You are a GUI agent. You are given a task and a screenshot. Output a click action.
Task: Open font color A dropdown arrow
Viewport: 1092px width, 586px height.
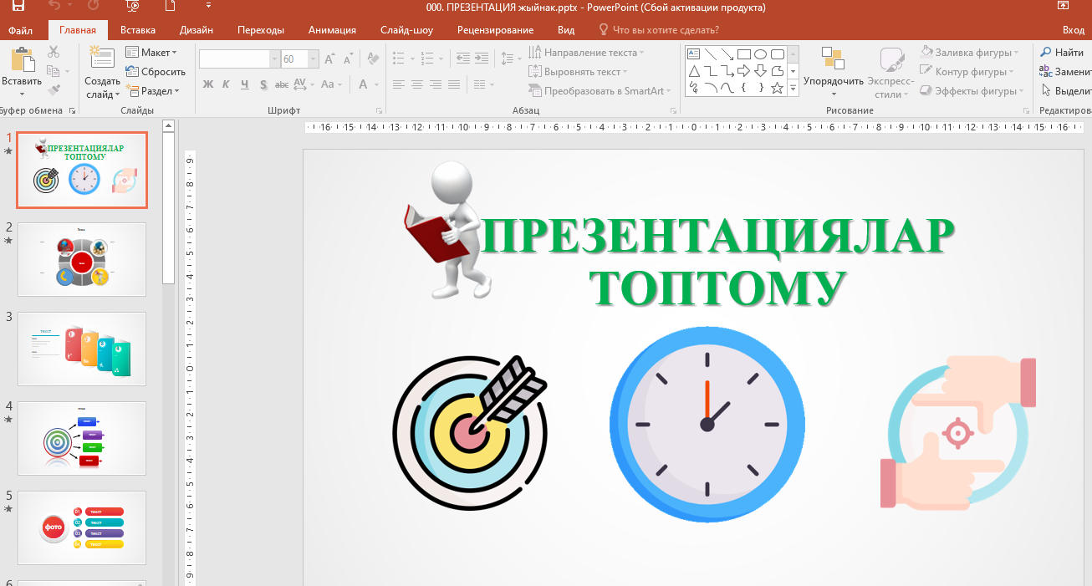pyautogui.click(x=376, y=84)
